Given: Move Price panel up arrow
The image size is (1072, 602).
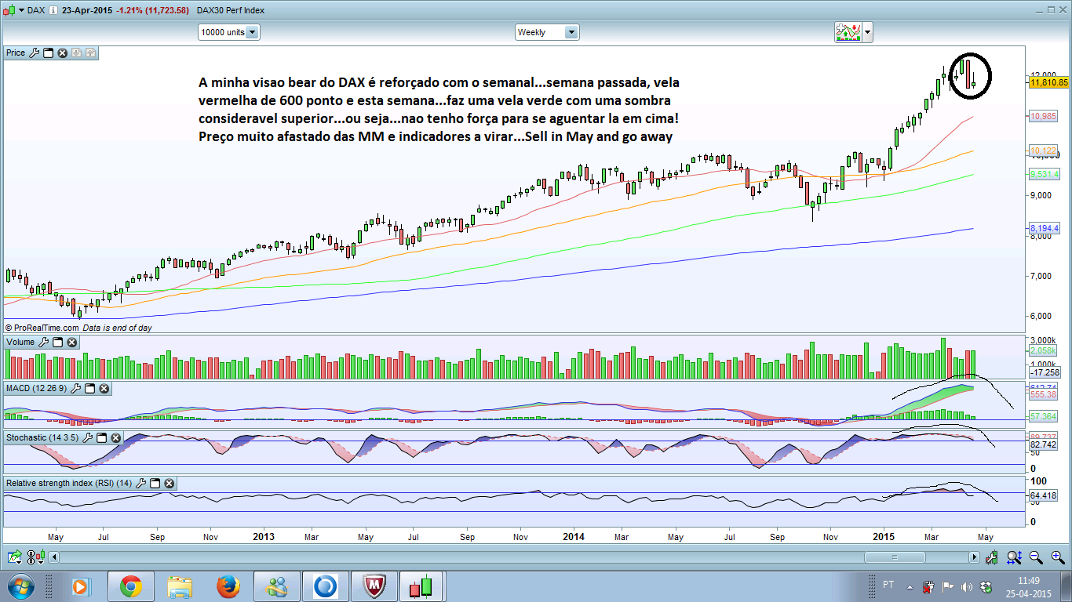Looking at the screenshot, I should (90, 53).
